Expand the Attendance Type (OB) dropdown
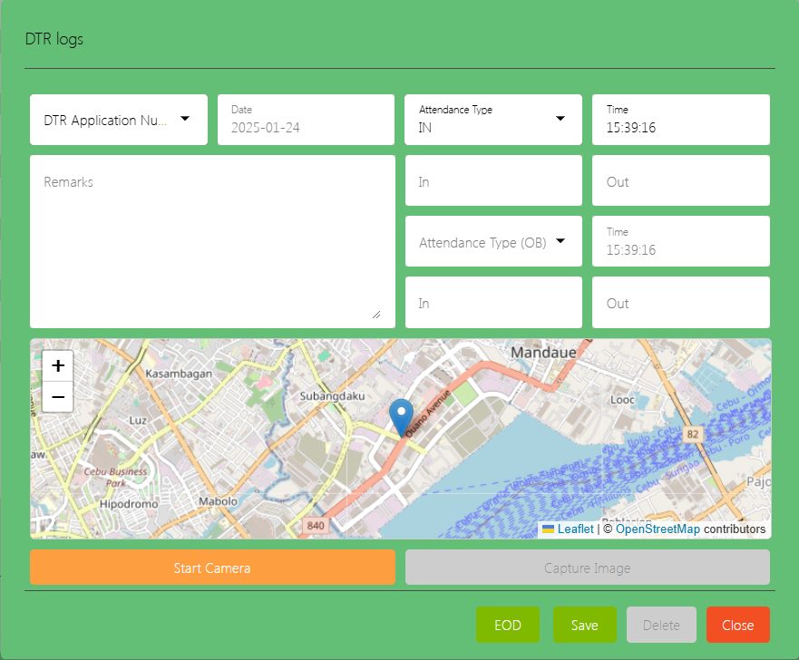The width and height of the screenshot is (799, 660). pyautogui.click(x=492, y=241)
